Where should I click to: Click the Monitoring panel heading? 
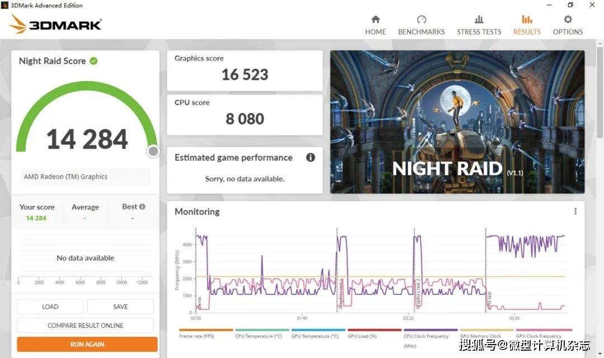tap(197, 211)
